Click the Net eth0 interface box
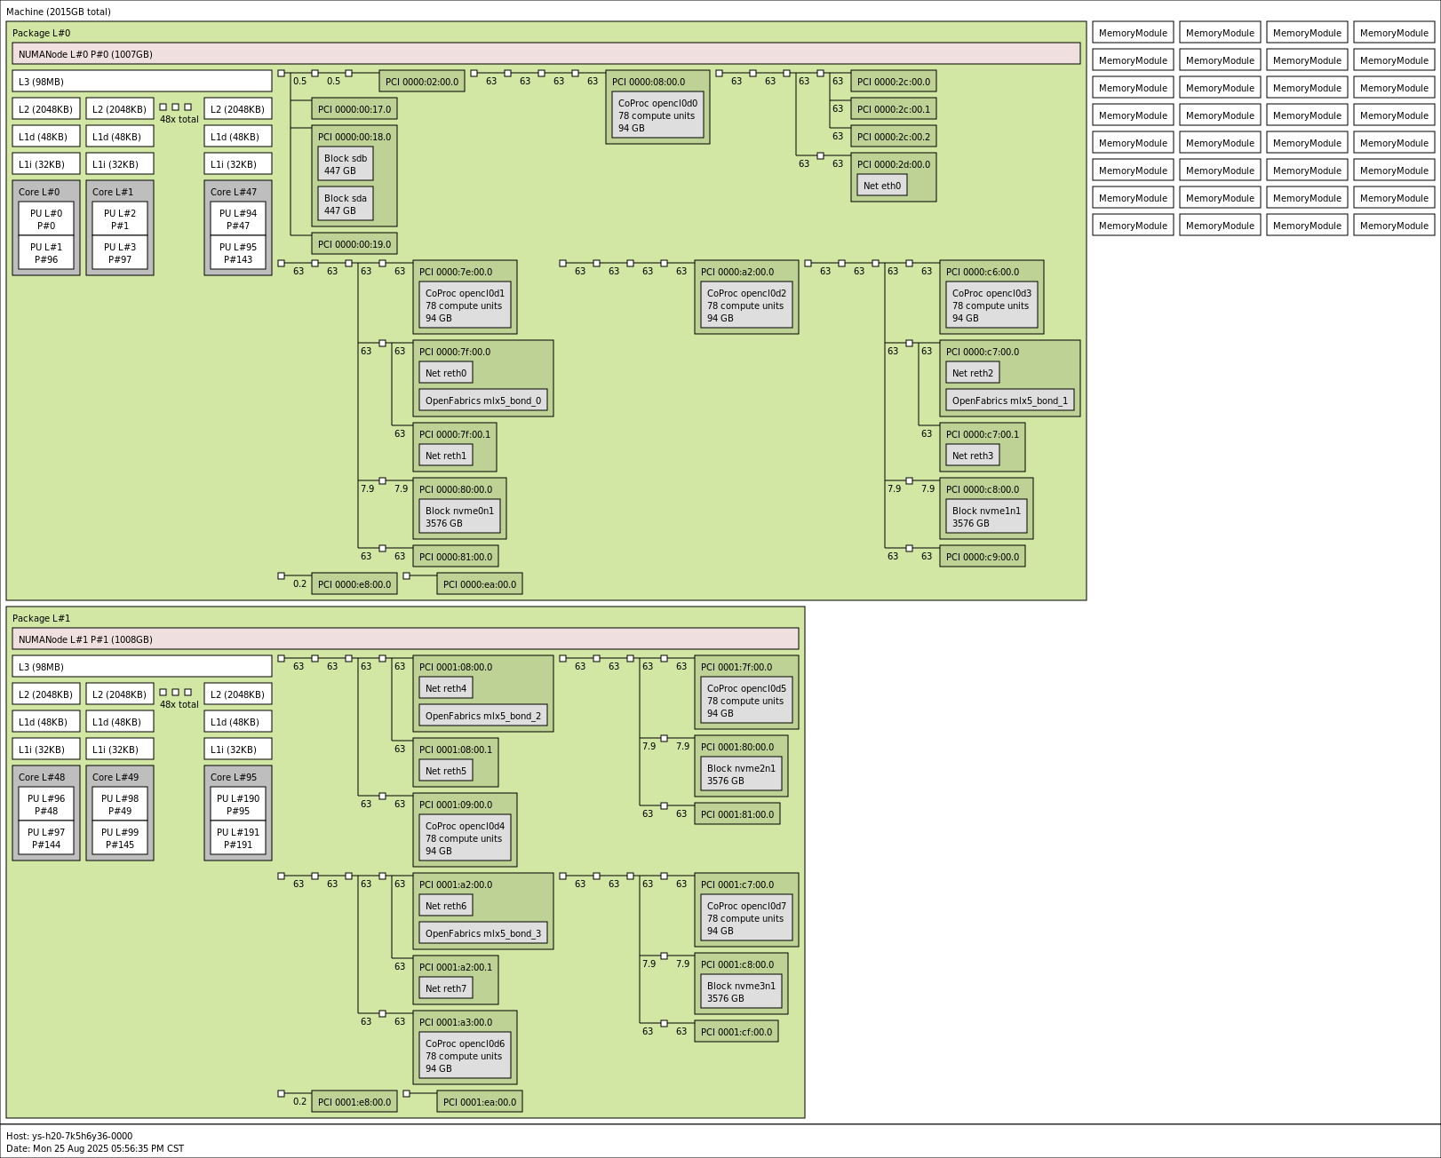1441x1158 pixels. (x=881, y=186)
